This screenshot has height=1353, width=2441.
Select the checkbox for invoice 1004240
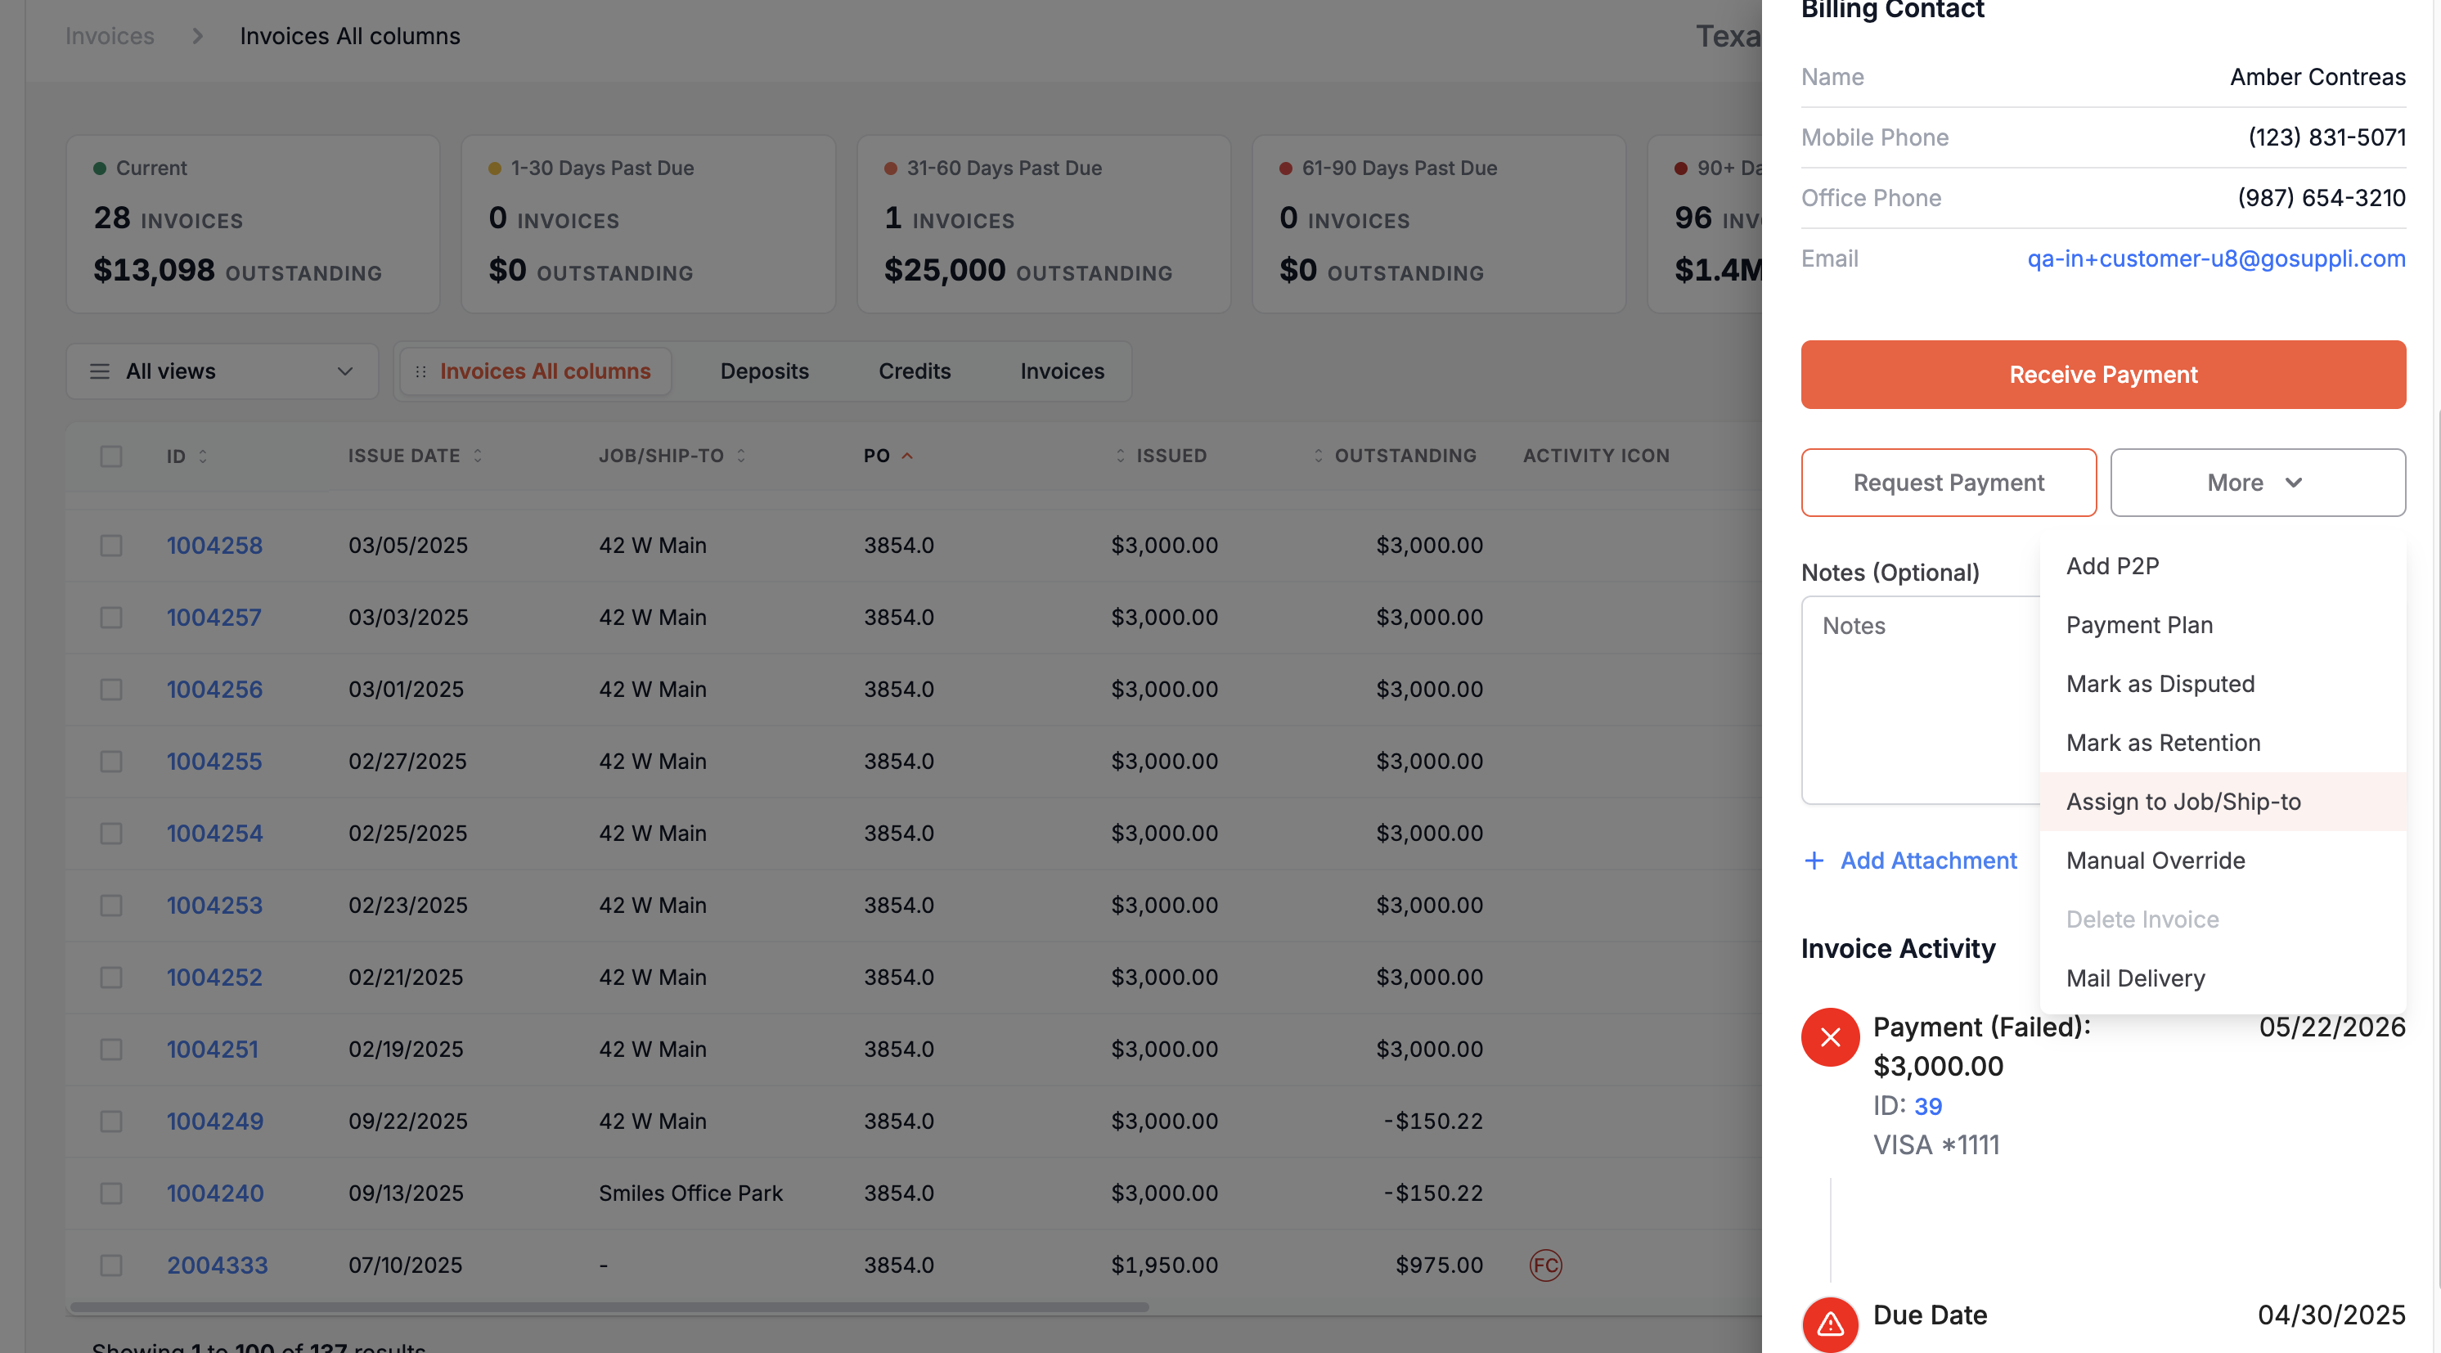[x=111, y=1193]
